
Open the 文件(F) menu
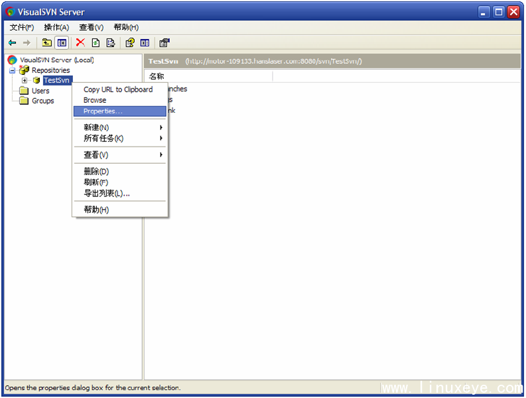22,27
